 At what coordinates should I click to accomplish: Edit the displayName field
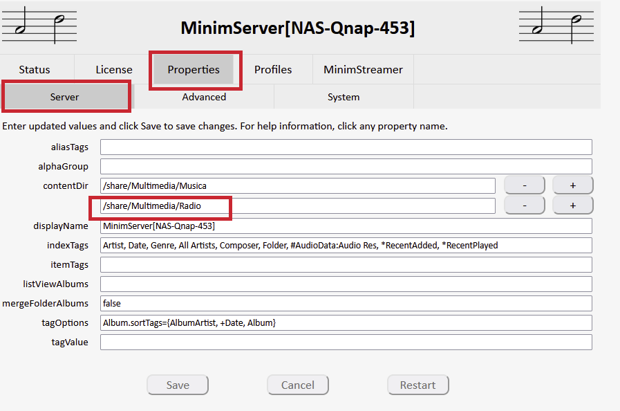click(x=346, y=226)
